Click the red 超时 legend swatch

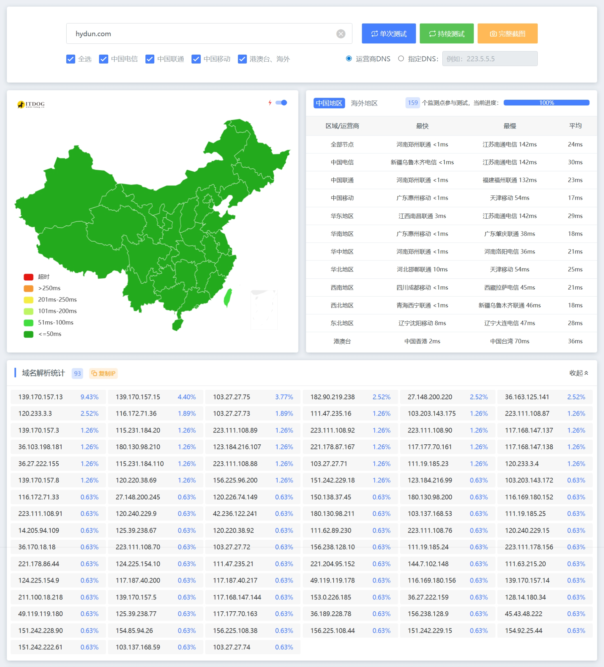tap(28, 277)
